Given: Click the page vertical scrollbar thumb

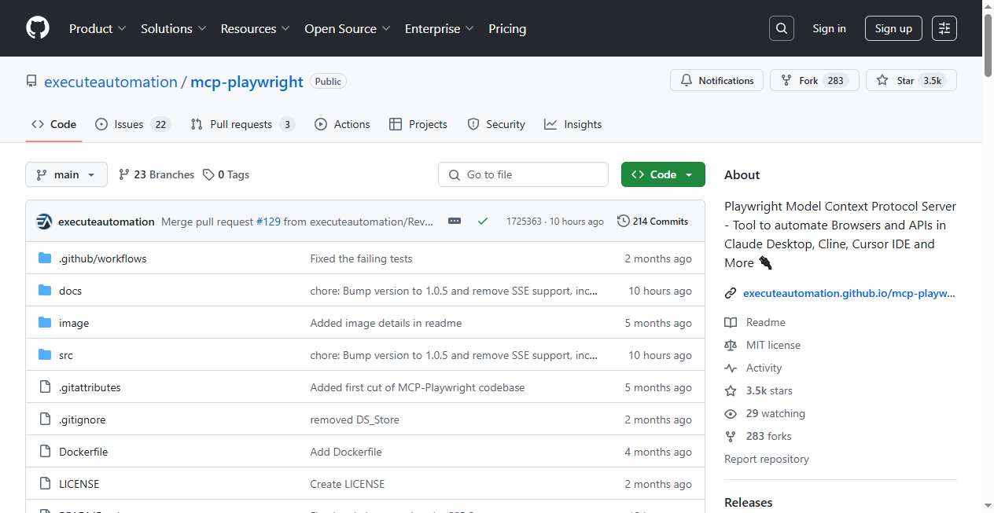Looking at the screenshot, I should point(988,46).
